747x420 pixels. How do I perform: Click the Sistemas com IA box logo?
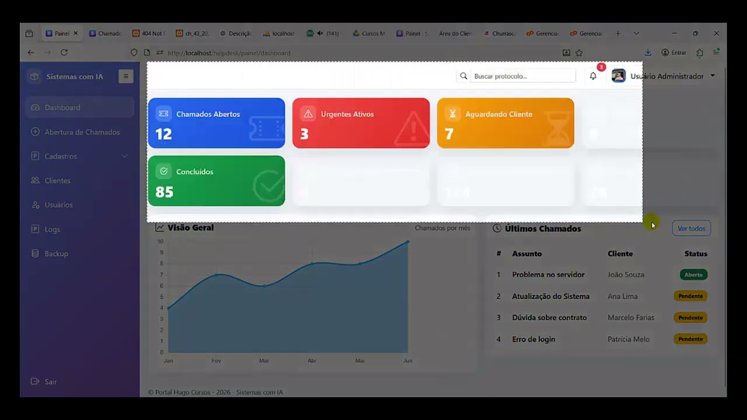[x=35, y=76]
